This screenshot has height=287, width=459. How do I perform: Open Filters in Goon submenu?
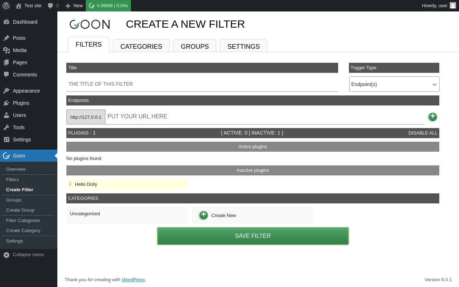click(x=13, y=180)
